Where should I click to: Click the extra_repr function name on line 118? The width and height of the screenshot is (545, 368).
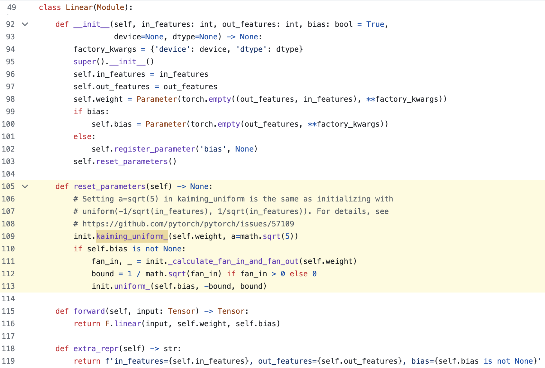96,349
